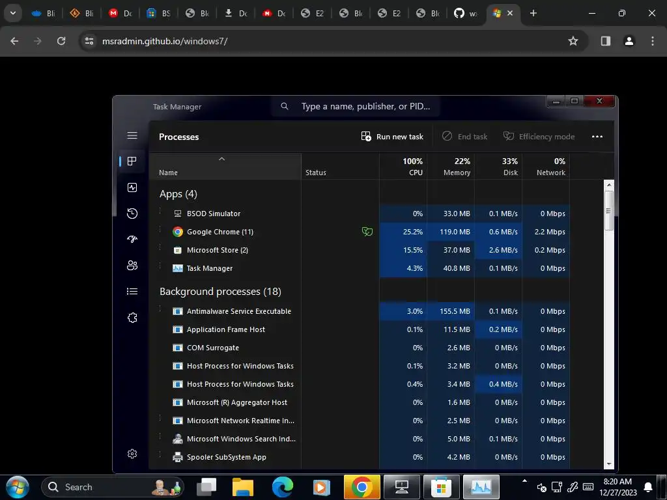Open the Chrome three-dot menu
This screenshot has height=500, width=667.
pyautogui.click(x=653, y=41)
